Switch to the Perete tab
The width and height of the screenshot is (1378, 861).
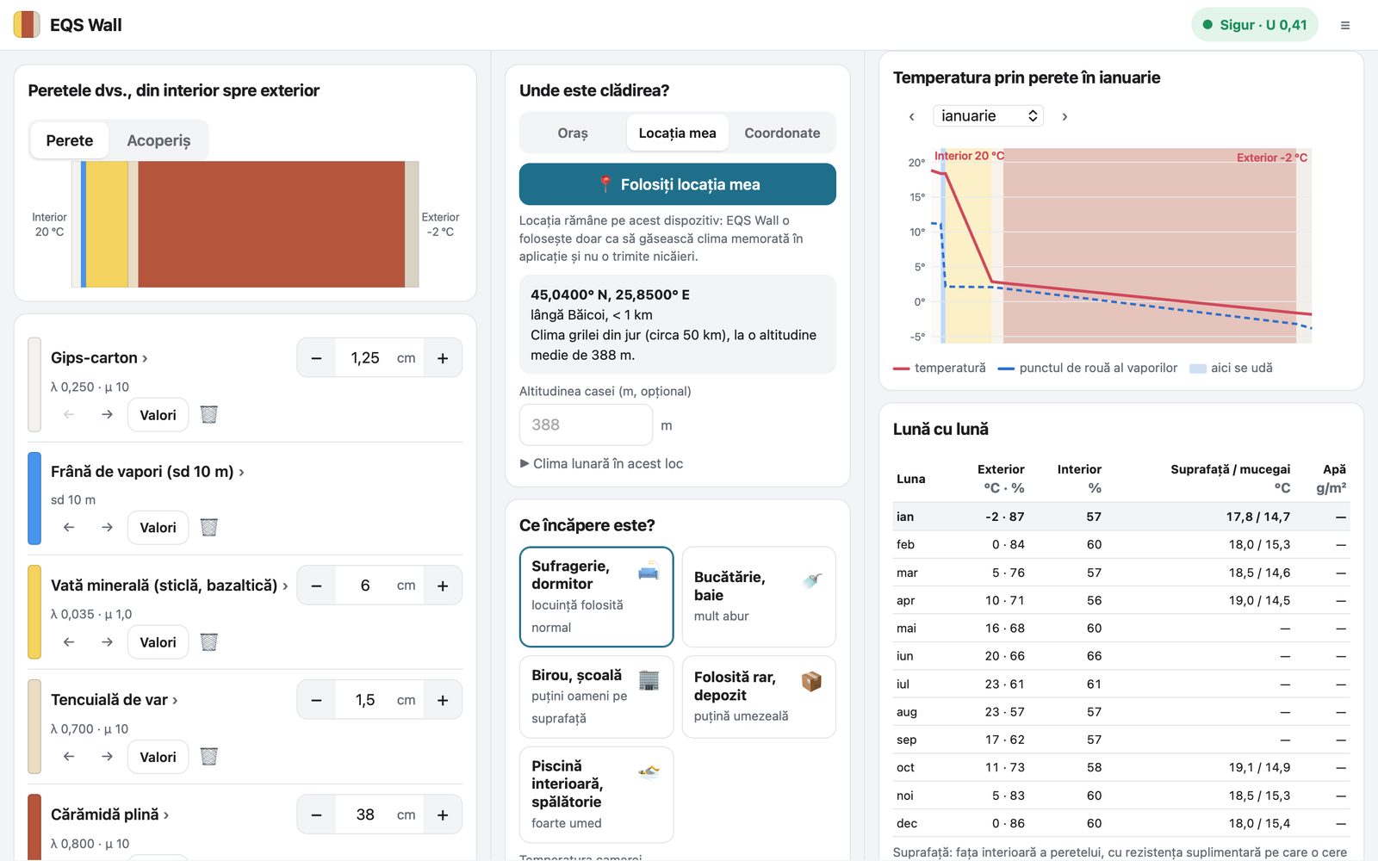pos(70,140)
